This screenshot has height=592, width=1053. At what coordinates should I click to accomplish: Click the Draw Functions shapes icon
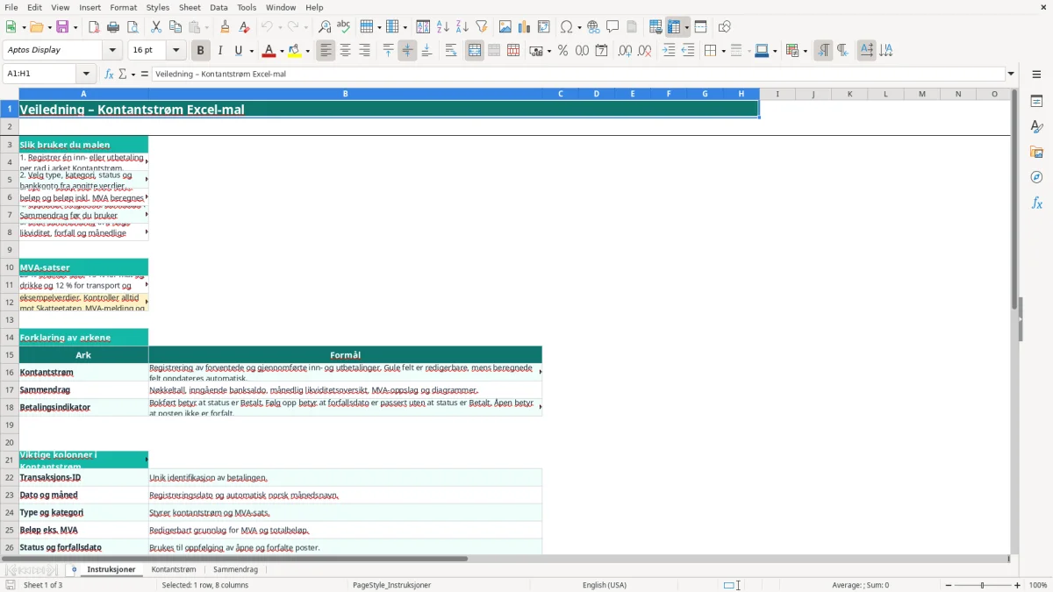724,27
